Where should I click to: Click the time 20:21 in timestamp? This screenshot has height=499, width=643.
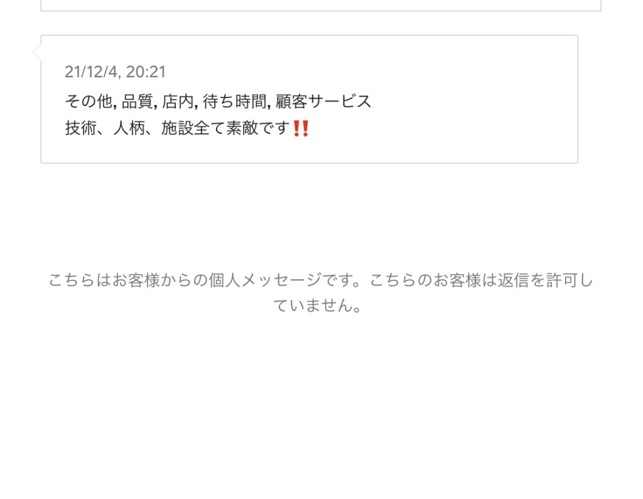[146, 72]
